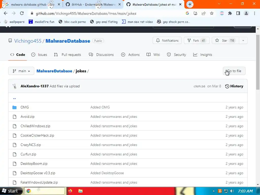Click the install/download page icon in address bar
This screenshot has height=195, width=260.
196,13
